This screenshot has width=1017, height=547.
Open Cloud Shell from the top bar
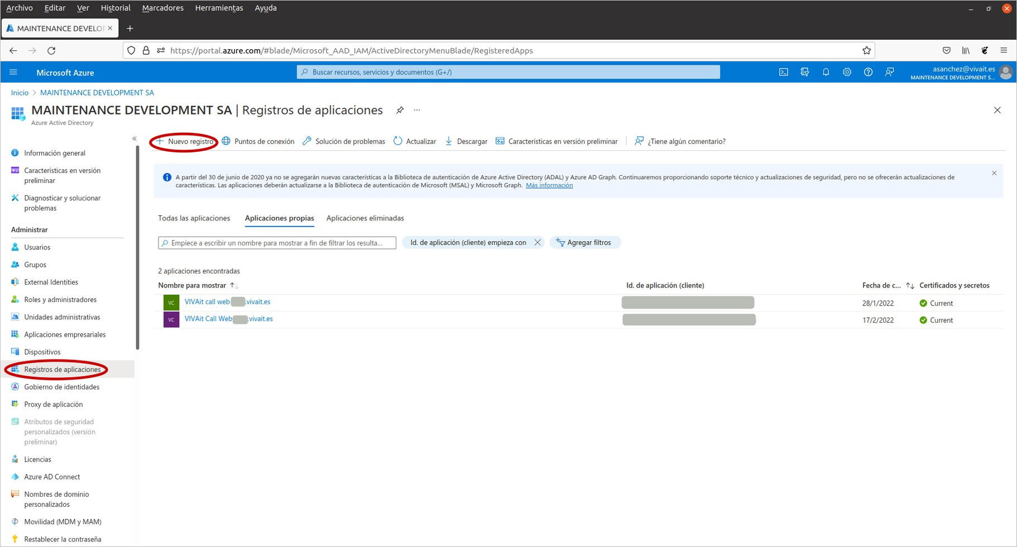pyautogui.click(x=784, y=72)
